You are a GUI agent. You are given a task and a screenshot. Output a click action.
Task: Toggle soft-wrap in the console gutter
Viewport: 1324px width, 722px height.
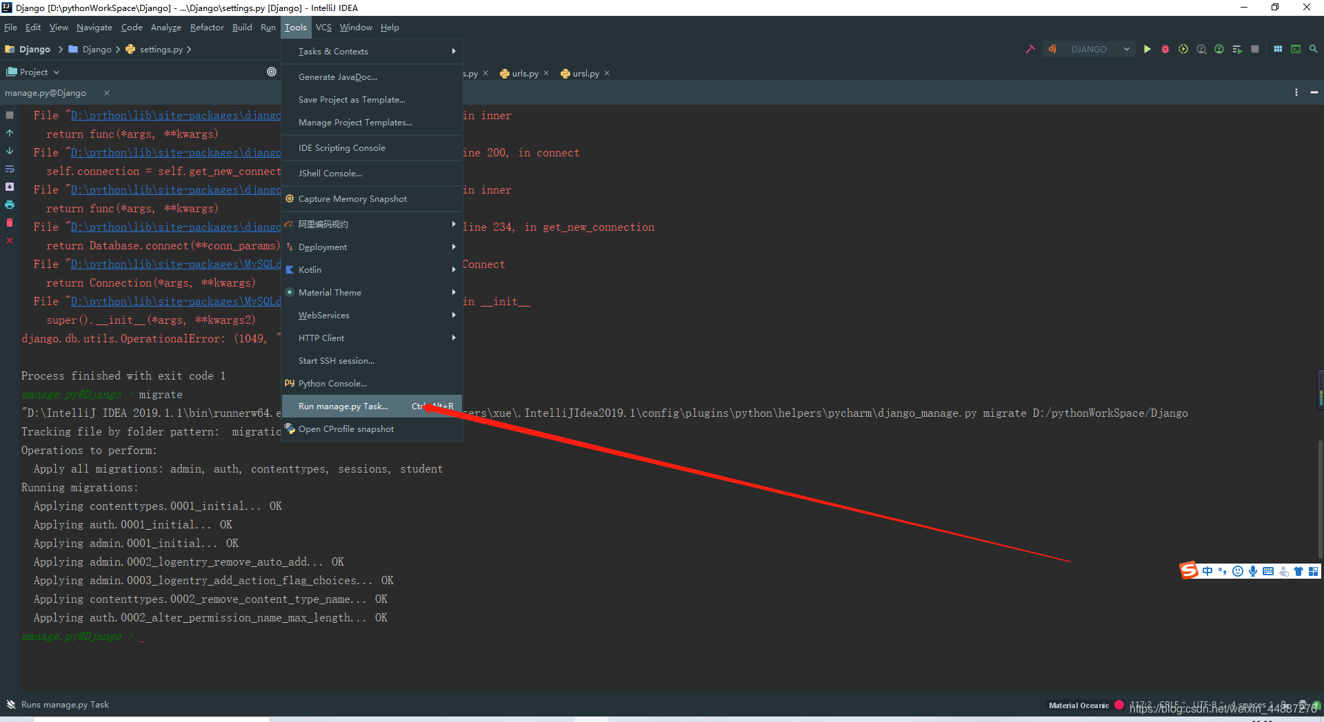click(10, 169)
